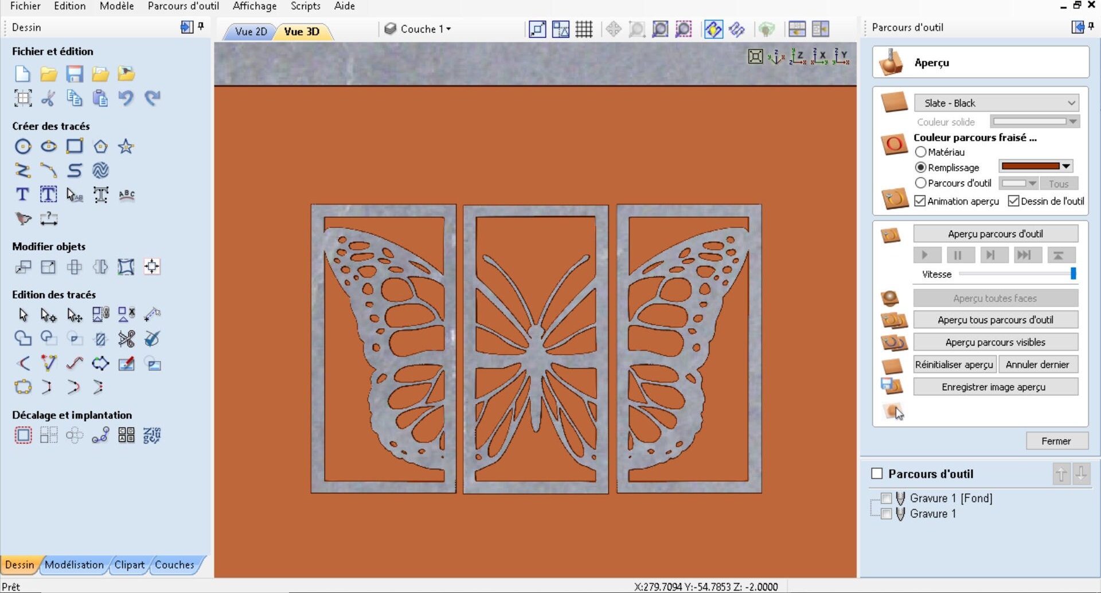This screenshot has height=593, width=1101.
Task: Open the Draw Text tool
Action: (22, 195)
